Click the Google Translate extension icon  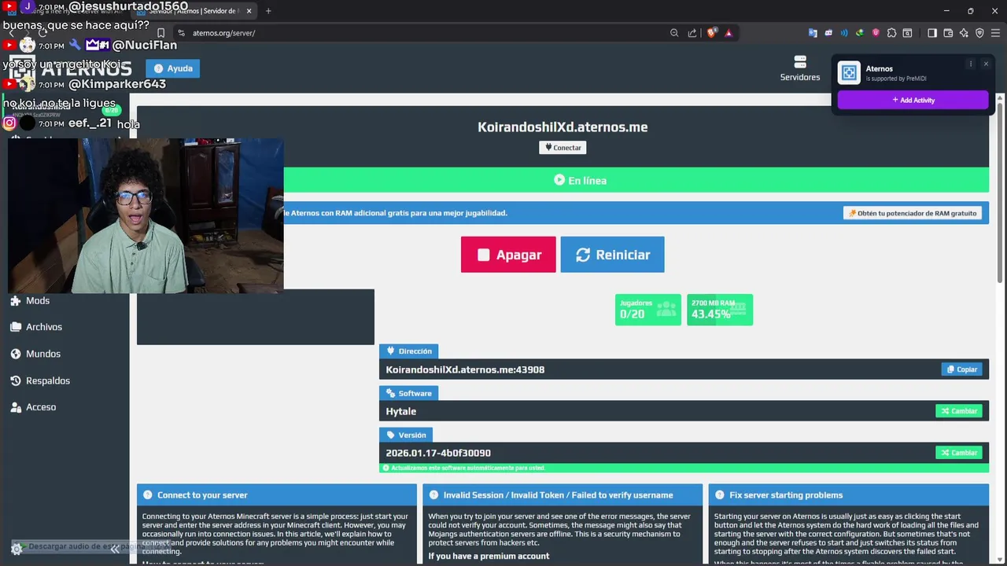point(813,33)
